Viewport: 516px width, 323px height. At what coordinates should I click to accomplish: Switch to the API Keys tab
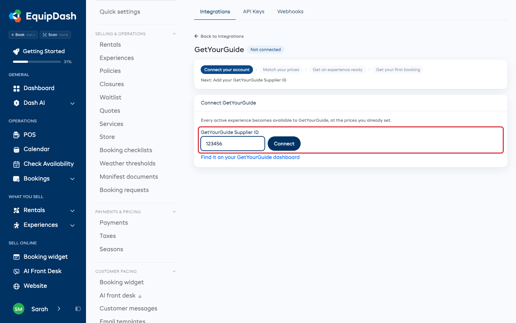(254, 11)
